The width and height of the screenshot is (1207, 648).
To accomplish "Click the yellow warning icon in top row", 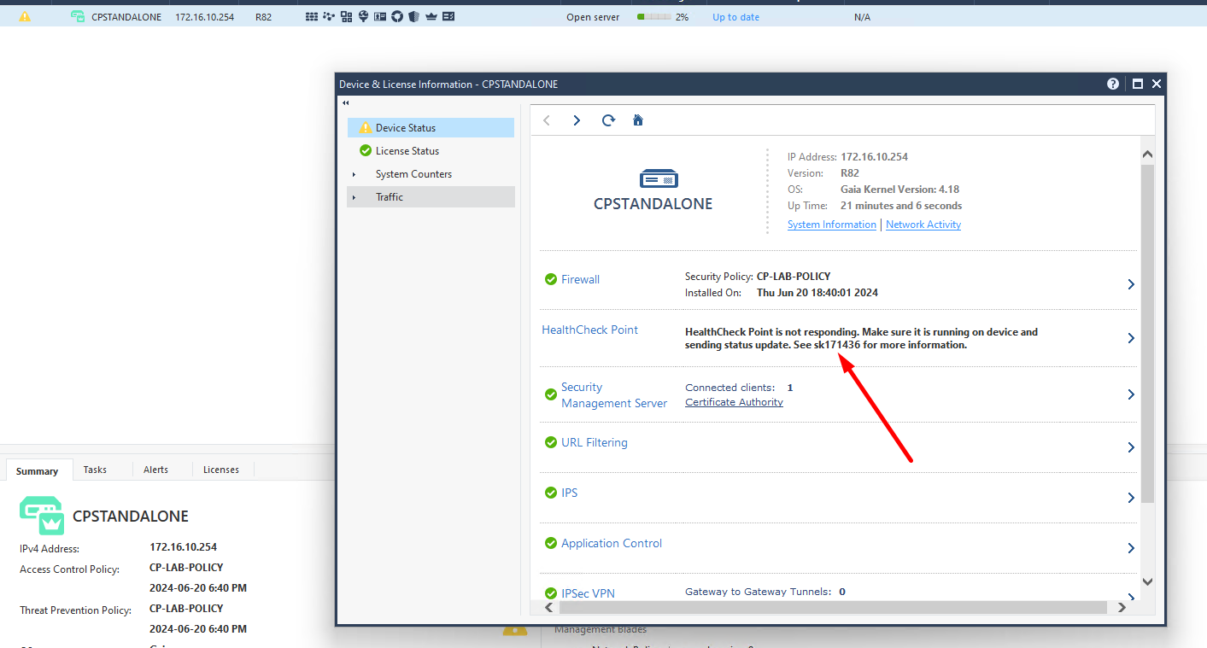I will pyautogui.click(x=25, y=16).
